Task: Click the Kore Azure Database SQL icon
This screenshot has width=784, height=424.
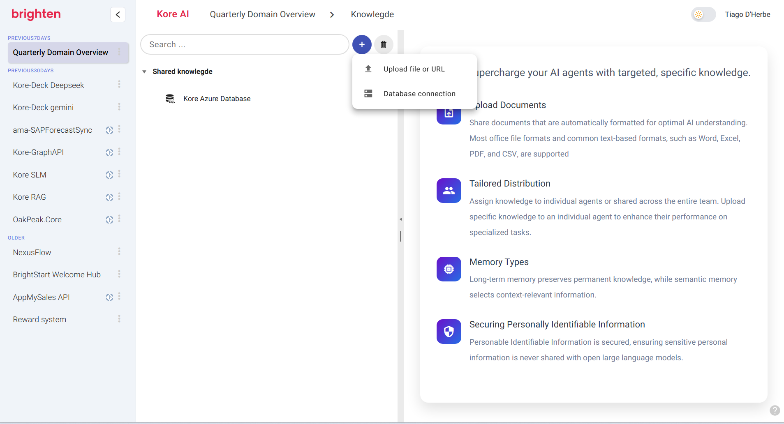Action: pyautogui.click(x=170, y=99)
